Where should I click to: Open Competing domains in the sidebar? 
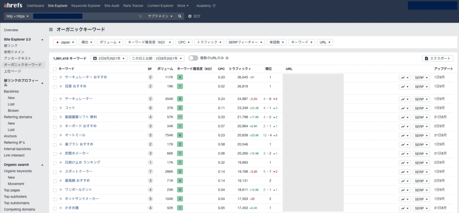pyautogui.click(x=20, y=209)
